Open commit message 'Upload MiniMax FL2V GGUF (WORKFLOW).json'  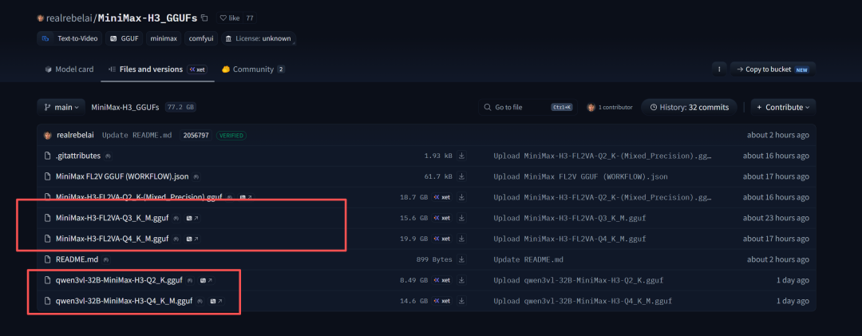click(582, 176)
